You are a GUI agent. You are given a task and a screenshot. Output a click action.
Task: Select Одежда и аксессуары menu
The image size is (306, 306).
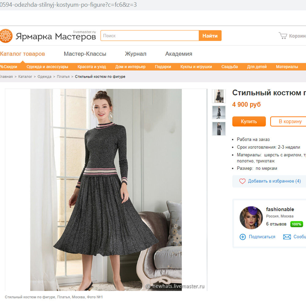(x=47, y=67)
